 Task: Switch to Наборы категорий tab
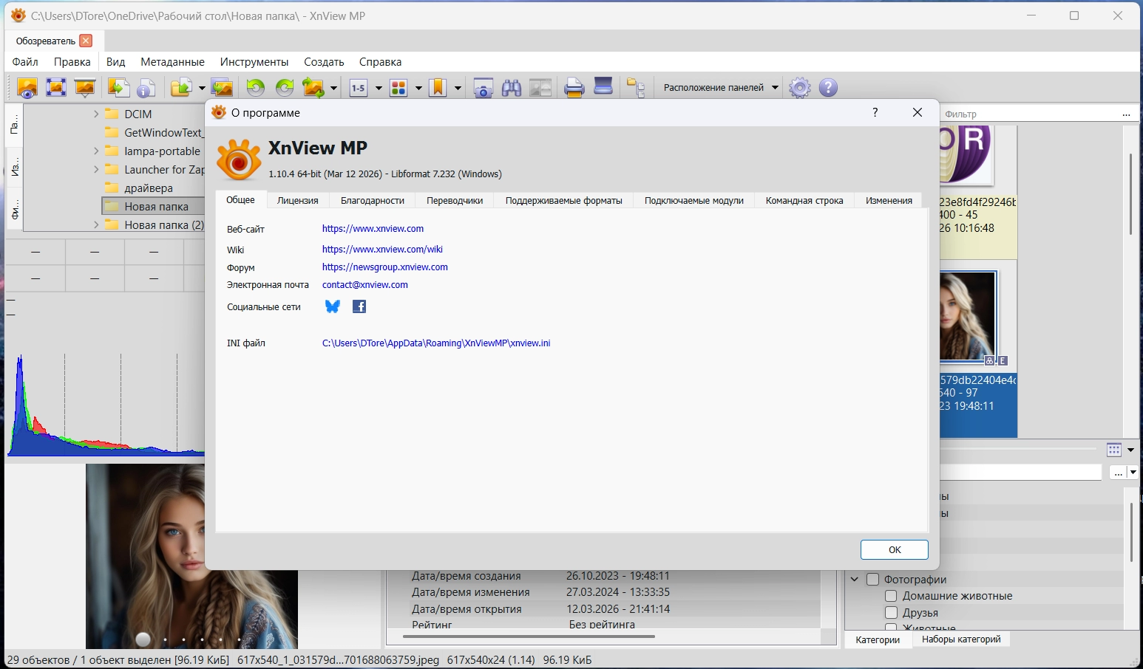tap(961, 639)
